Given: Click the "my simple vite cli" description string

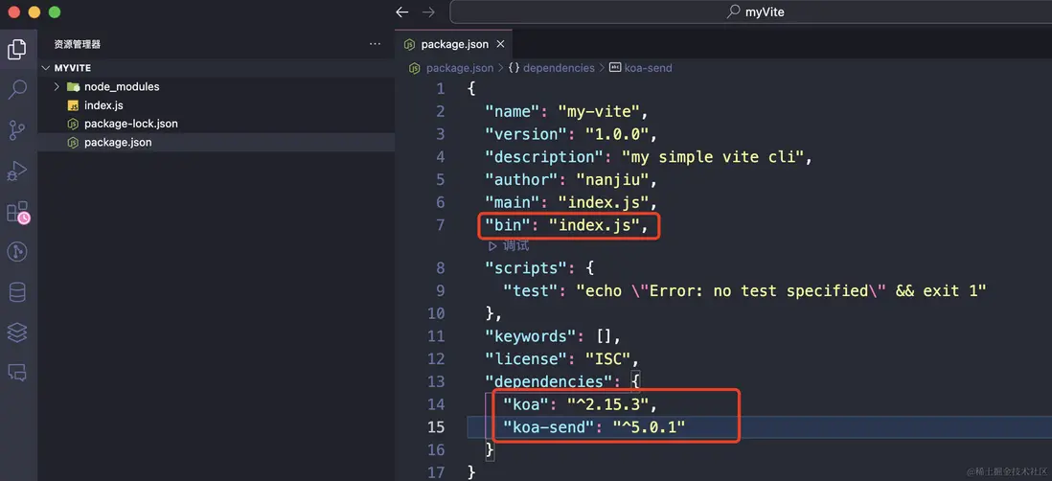Looking at the screenshot, I should tap(713, 156).
